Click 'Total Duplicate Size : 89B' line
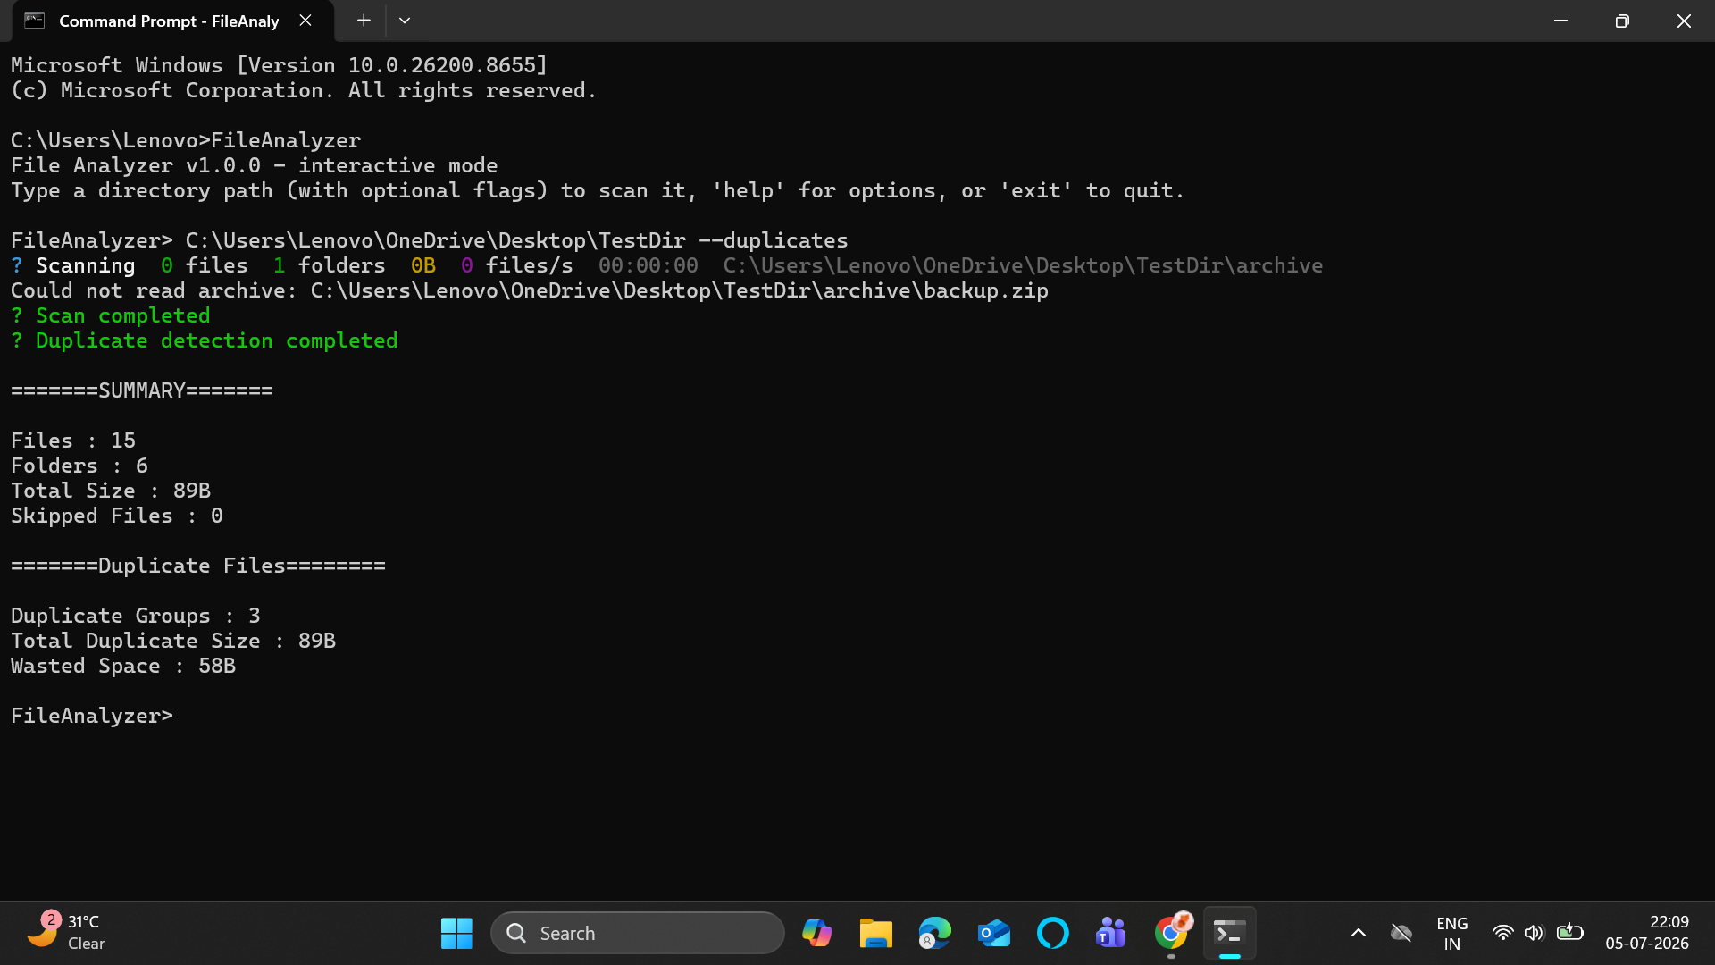The width and height of the screenshot is (1715, 965). point(173,641)
